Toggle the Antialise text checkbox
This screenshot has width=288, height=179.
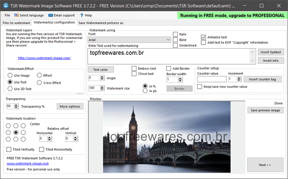(x=204, y=37)
